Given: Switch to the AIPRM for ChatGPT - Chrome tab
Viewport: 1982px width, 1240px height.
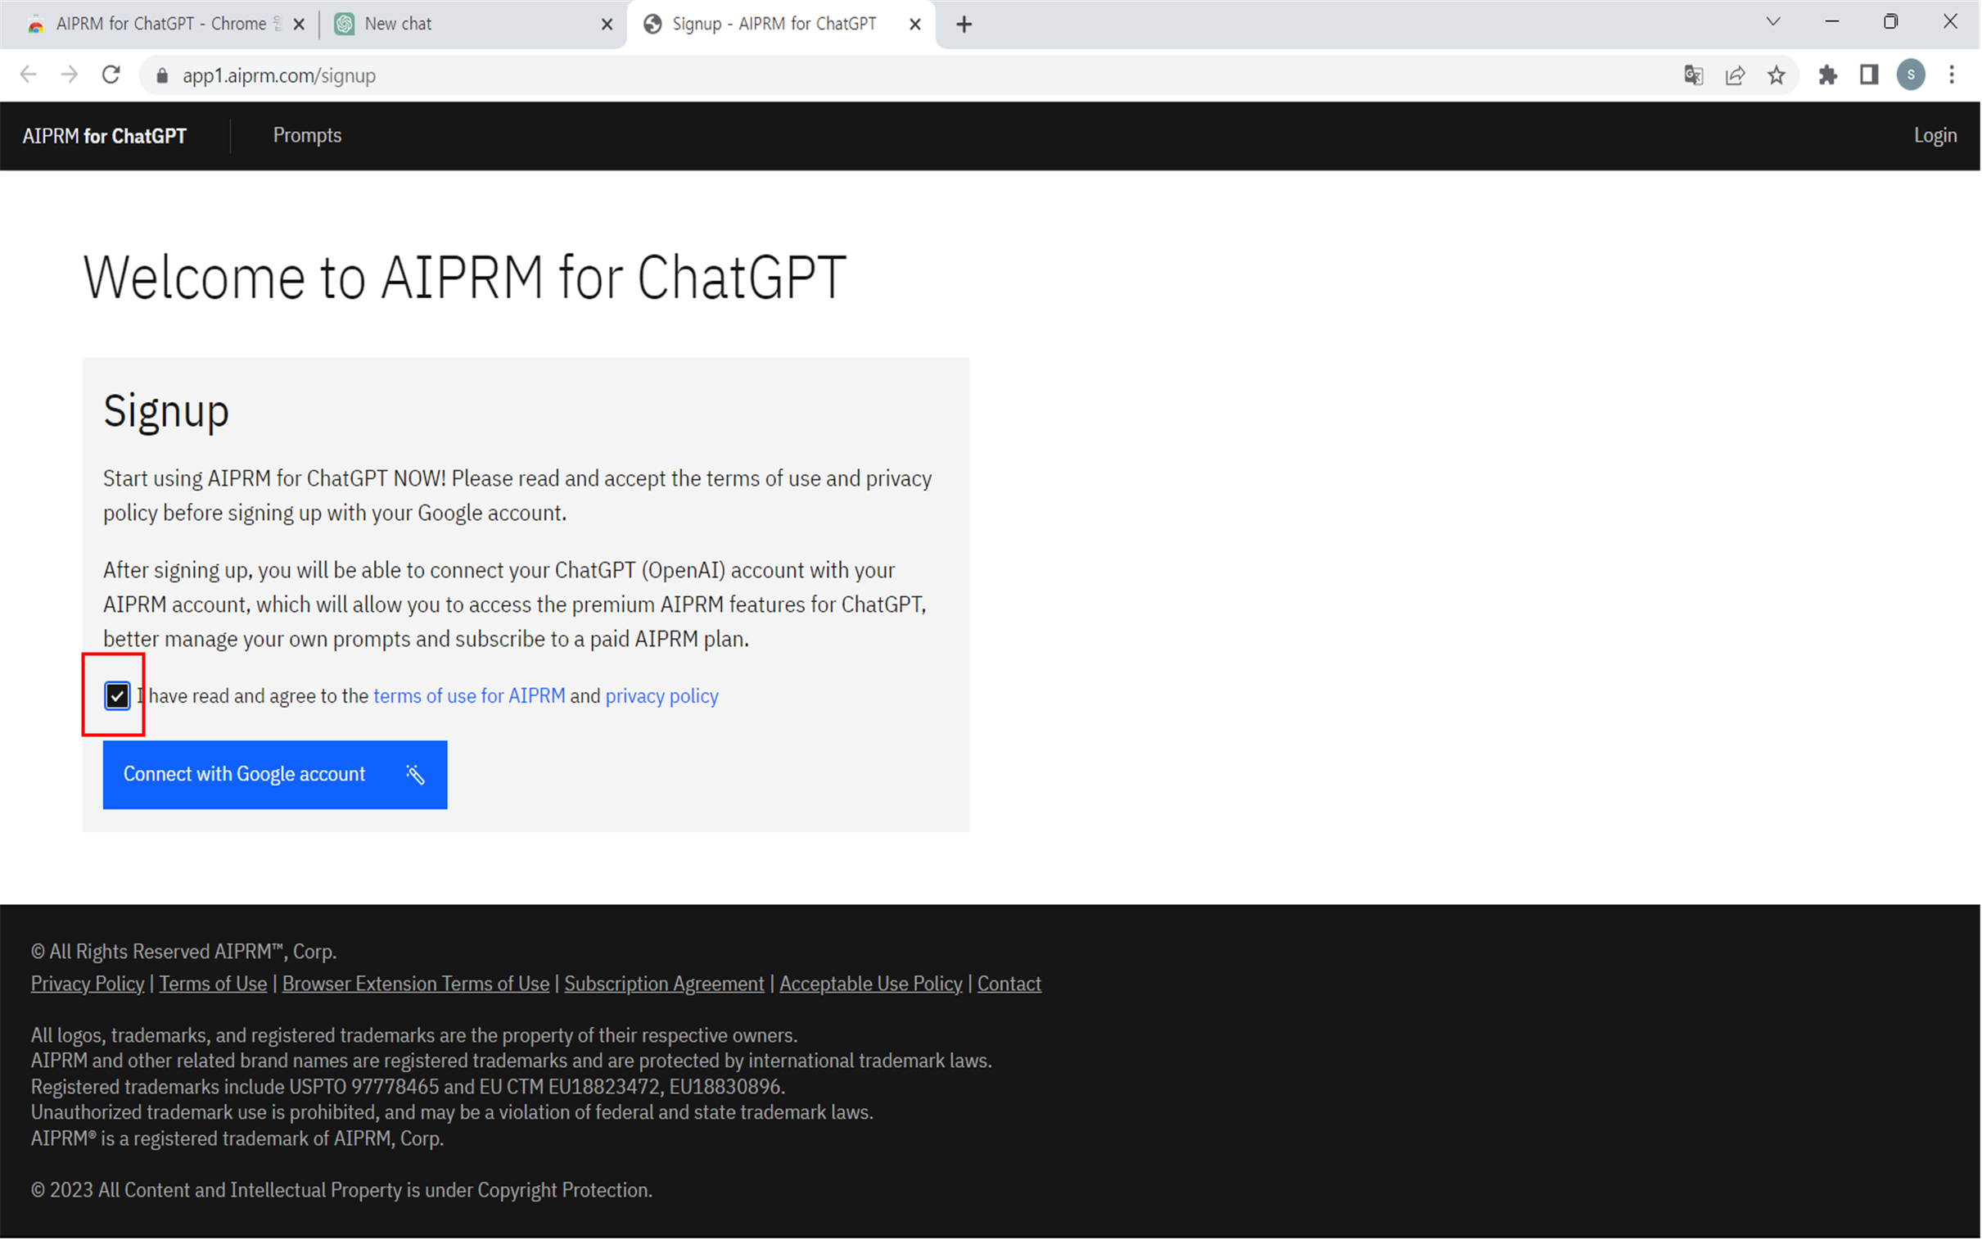Looking at the screenshot, I should point(160,24).
